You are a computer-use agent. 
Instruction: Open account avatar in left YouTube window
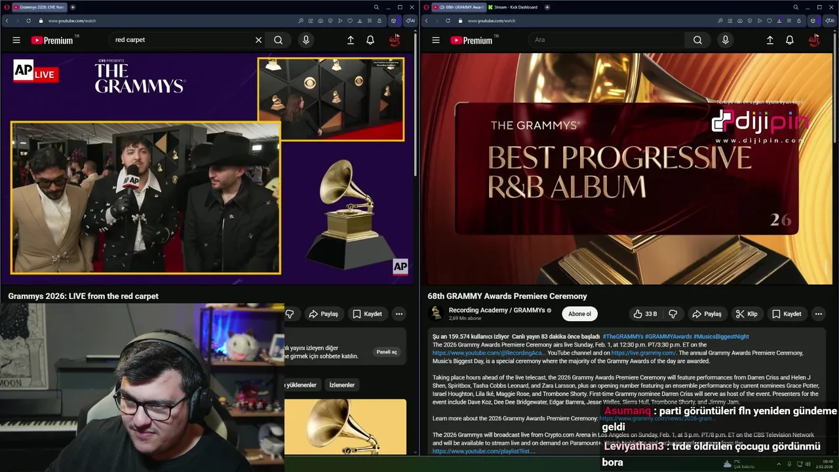[x=395, y=40]
